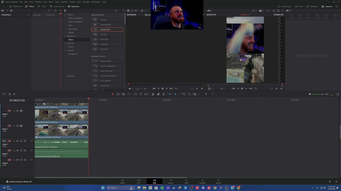Open the Mixer panel
This screenshot has height=191, width=341.
(299, 6)
